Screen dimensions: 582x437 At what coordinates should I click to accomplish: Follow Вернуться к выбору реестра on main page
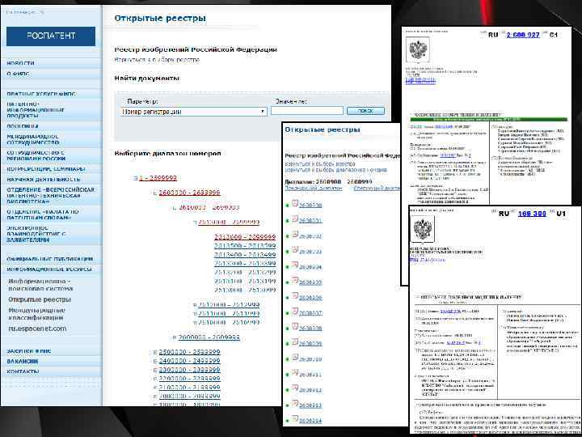(157, 60)
